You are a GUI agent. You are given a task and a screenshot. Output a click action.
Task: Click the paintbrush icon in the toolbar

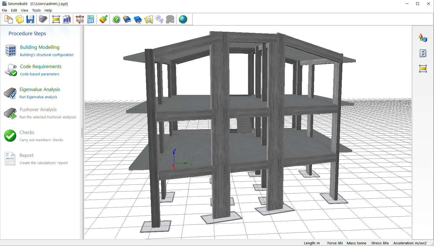pos(103,19)
